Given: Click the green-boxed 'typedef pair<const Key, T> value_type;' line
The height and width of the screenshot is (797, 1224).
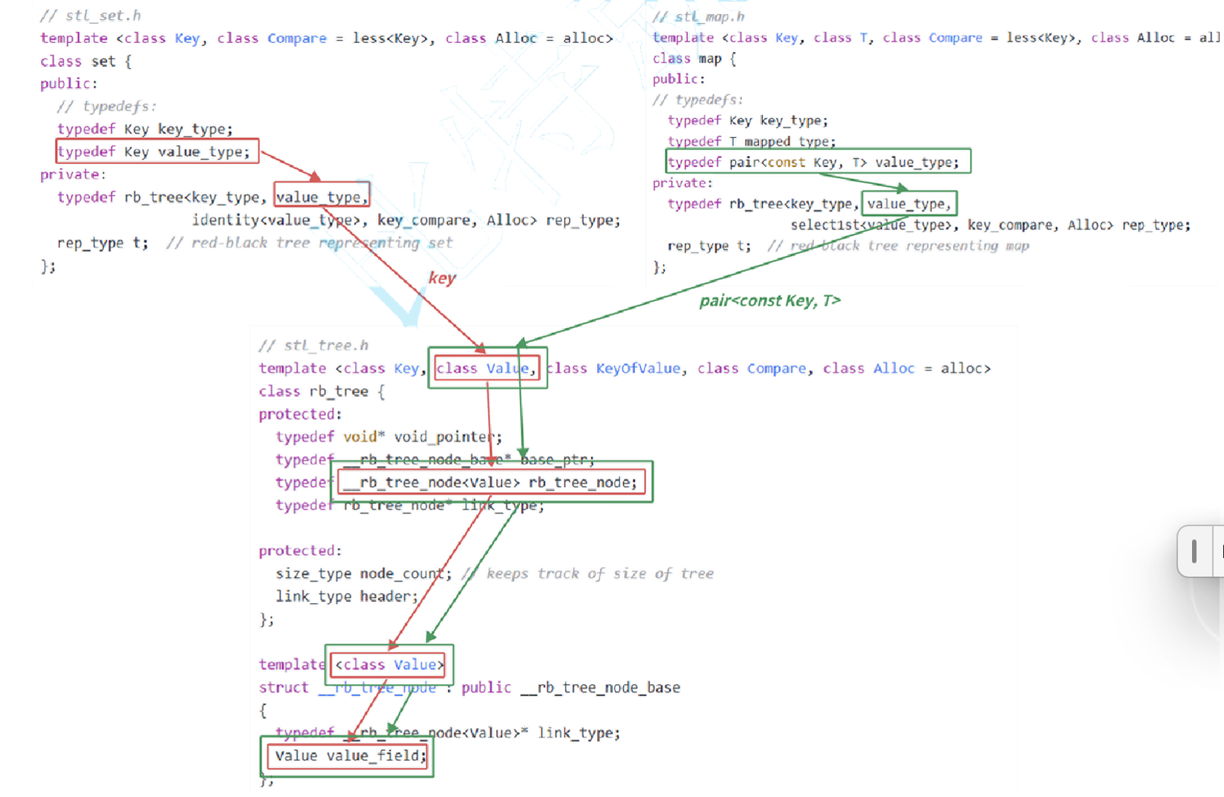Looking at the screenshot, I should [818, 161].
